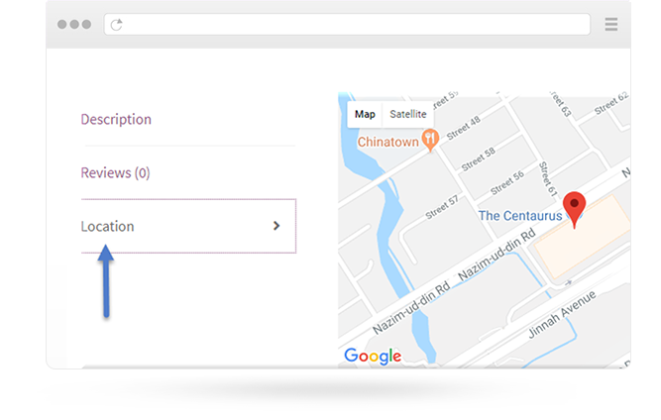
Task: Open the Description tab
Action: coord(116,119)
